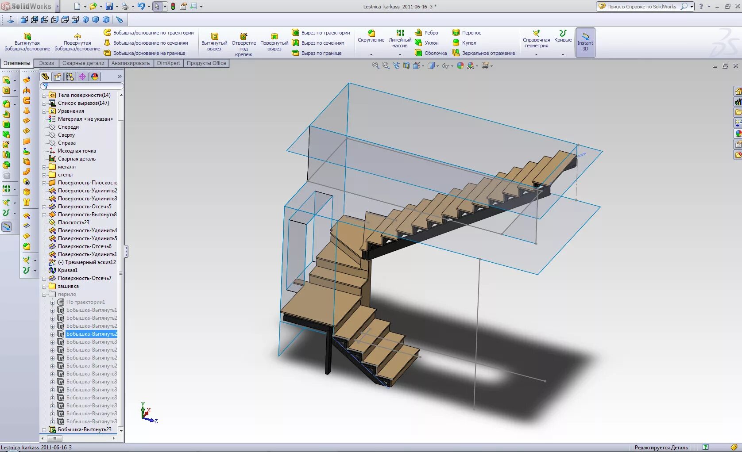Select Исходная точка origin item

tap(72, 151)
